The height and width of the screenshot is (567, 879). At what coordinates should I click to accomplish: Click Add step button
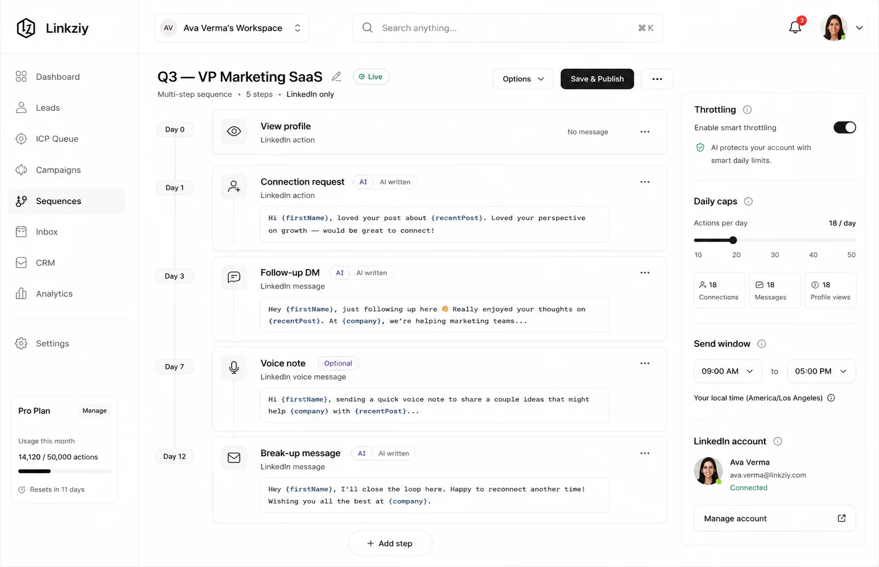click(x=390, y=543)
